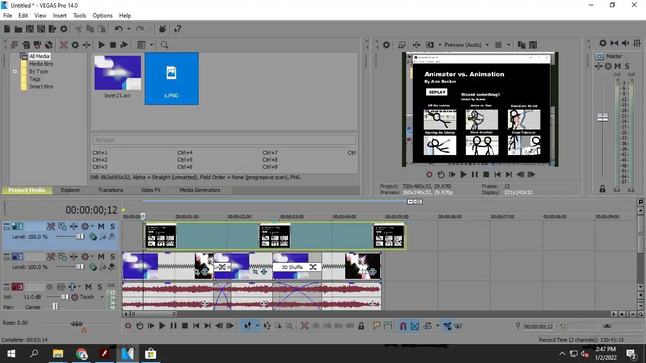Select the Envelope Edit tool
This screenshot has height=363, width=646.
click(267, 326)
